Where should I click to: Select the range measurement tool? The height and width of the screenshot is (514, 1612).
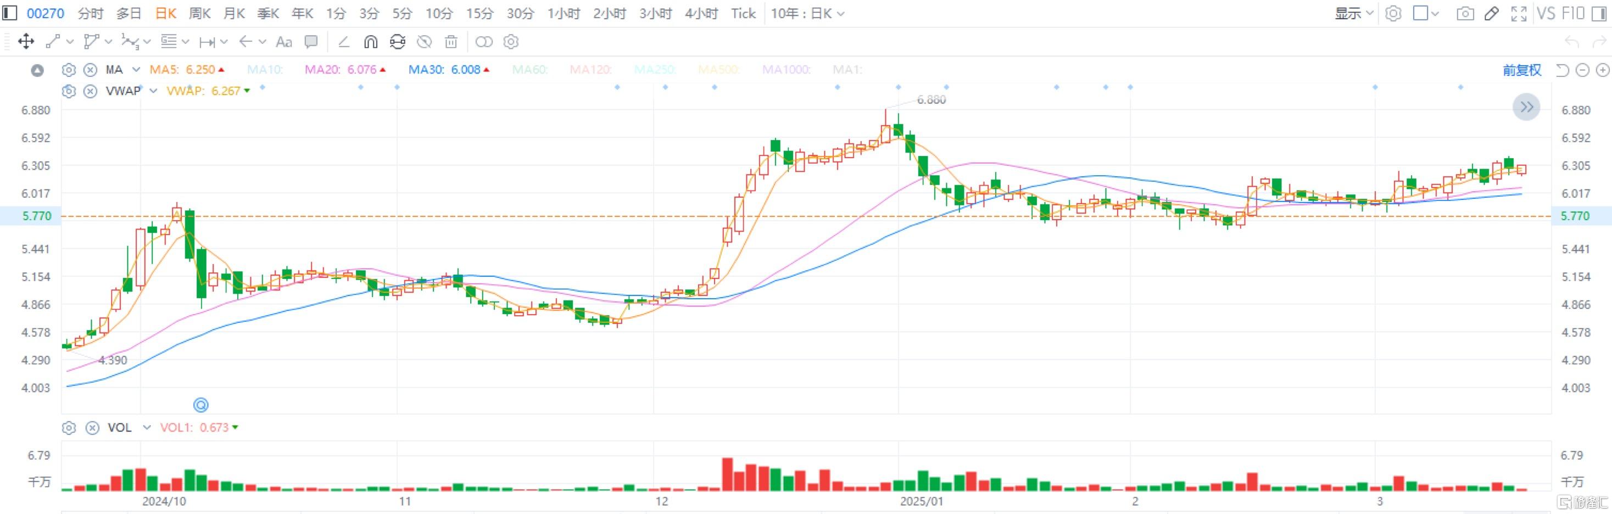(207, 42)
